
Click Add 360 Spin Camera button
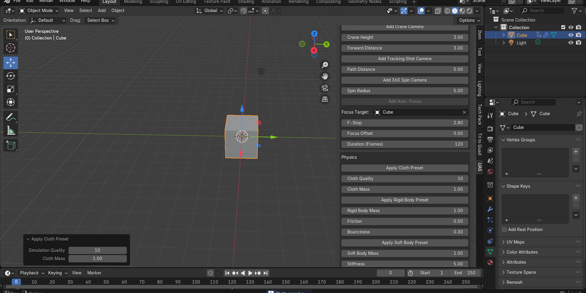405,80
